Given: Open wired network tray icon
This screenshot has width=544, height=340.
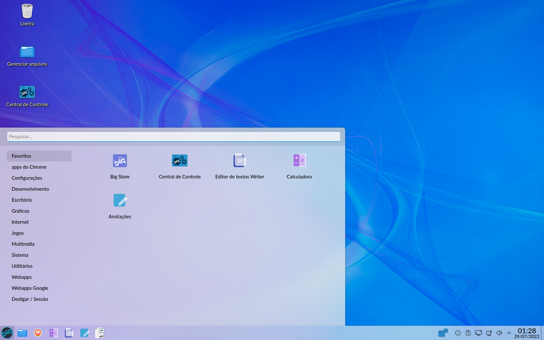Looking at the screenshot, I should (489, 333).
